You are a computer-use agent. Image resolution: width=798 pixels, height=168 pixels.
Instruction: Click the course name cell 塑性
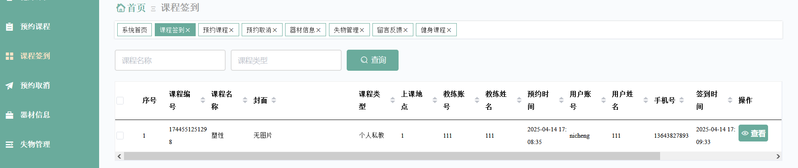pos(218,136)
